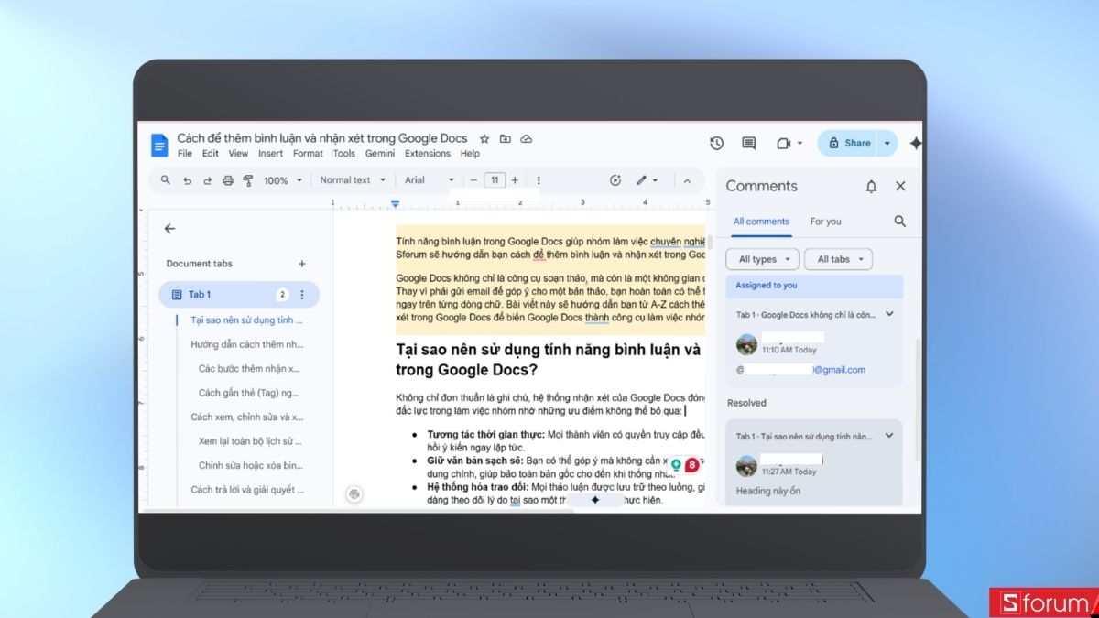
Task: Open the Format menu
Action: [x=308, y=154]
